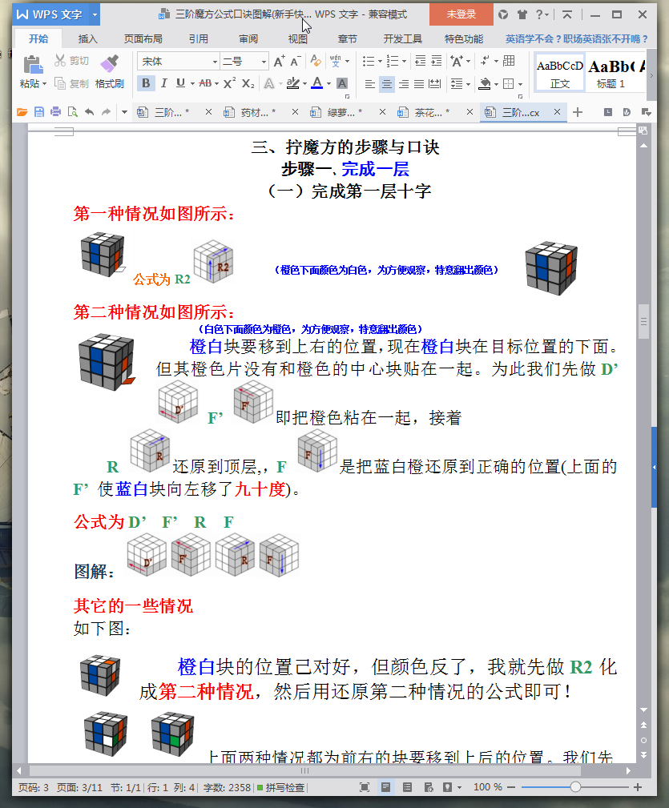Click the Copy button
Image resolution: width=669 pixels, height=808 pixels.
71,83
